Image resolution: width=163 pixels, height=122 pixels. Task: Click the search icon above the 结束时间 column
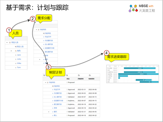pos(89,75)
